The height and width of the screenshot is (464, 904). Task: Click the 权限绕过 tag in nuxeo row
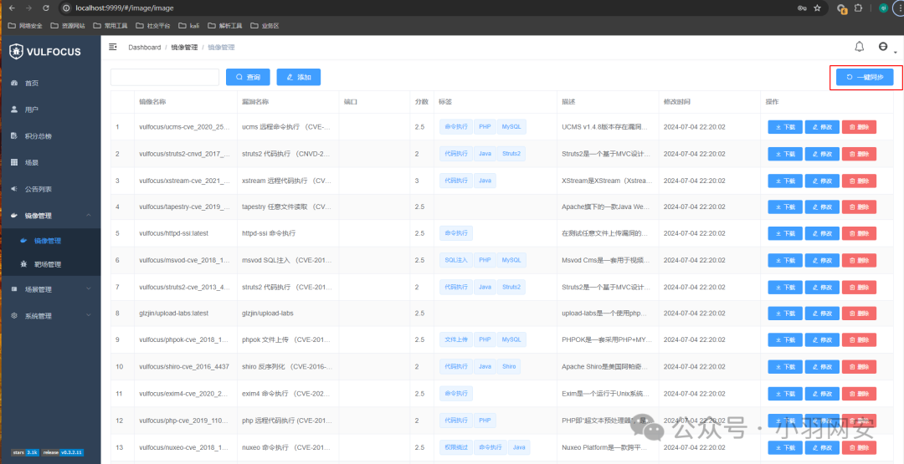(x=456, y=446)
